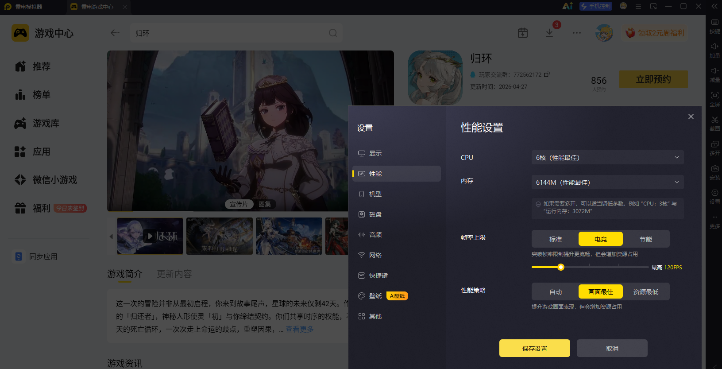Click the previous thumbnail arrow

coord(111,237)
